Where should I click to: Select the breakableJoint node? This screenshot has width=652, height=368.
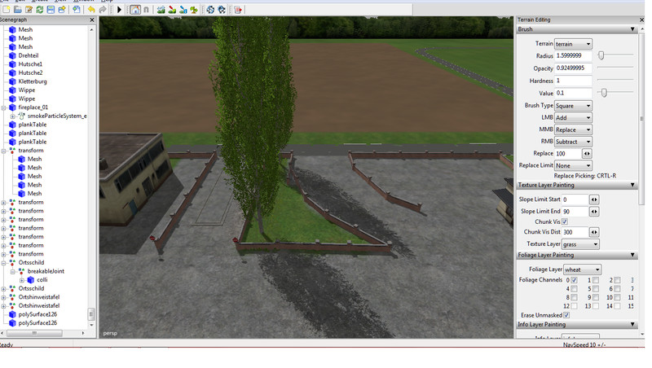click(x=46, y=271)
